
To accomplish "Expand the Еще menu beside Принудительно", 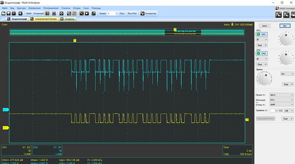I will coord(287,119).
